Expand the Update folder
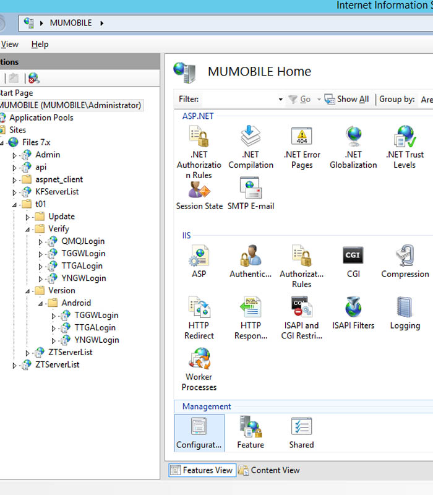433x495 pixels. (27, 217)
